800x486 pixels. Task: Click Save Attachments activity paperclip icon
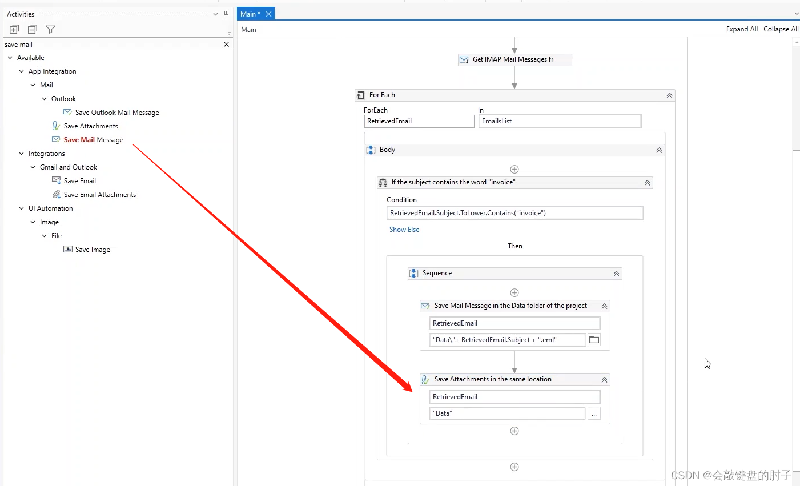coord(425,380)
